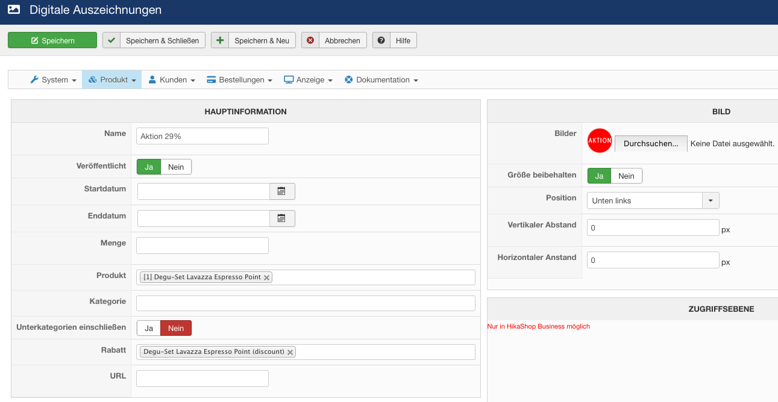Image resolution: width=778 pixels, height=402 pixels.
Task: Expand the Bestellungen dropdown menu
Action: pyautogui.click(x=240, y=79)
